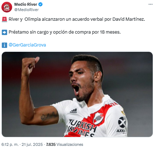Viewport: 157px width, 148px height.
Task: Click the blue information emoji
Action: point(4,45)
